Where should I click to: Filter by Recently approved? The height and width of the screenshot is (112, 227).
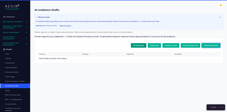pyautogui.click(x=190, y=45)
